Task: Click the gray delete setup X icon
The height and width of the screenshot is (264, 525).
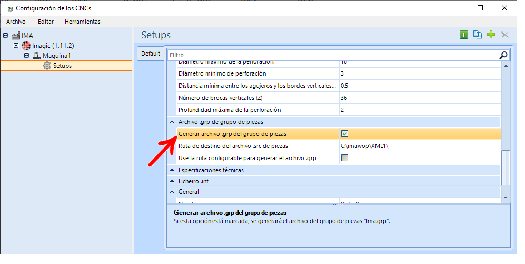Action: click(x=504, y=34)
